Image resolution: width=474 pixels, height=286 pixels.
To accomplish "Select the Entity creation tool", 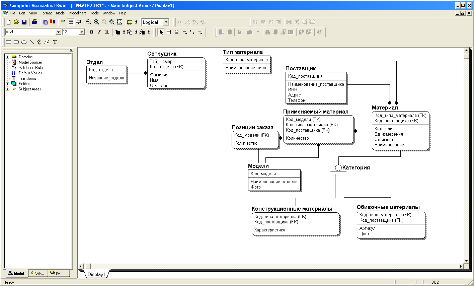I will (x=169, y=32).
